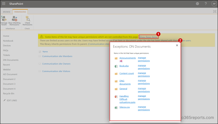Open Document 2 in the left navigation

pyautogui.click(x=9, y=79)
